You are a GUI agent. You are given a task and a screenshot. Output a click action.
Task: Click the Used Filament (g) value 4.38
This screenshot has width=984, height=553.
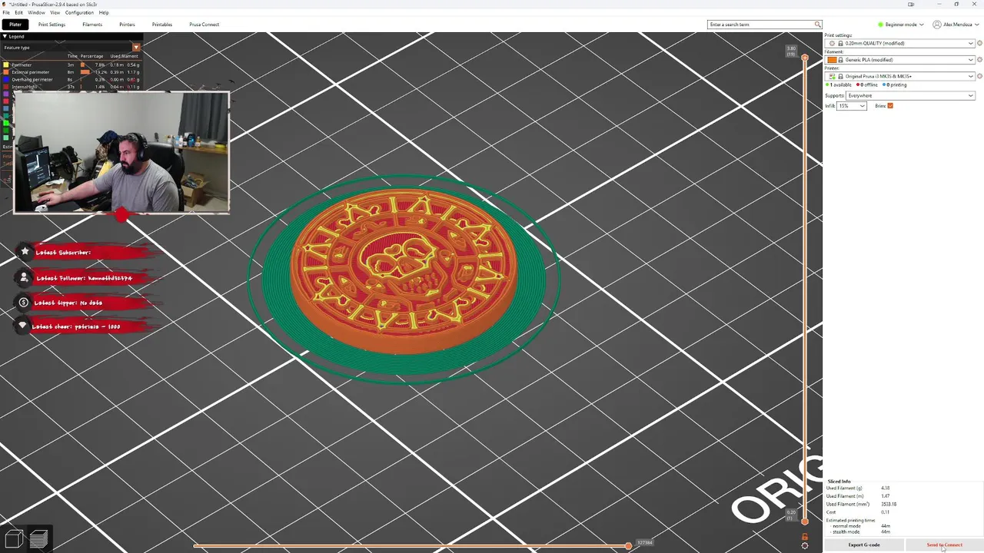(x=885, y=488)
